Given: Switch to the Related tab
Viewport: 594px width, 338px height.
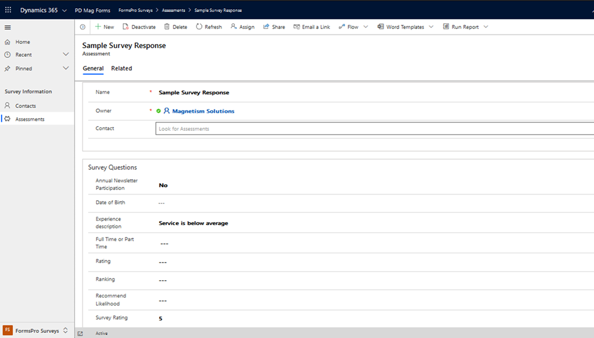Looking at the screenshot, I should coord(121,68).
